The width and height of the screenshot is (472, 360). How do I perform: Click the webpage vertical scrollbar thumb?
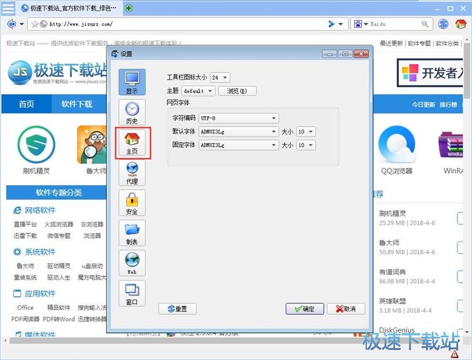[467, 70]
